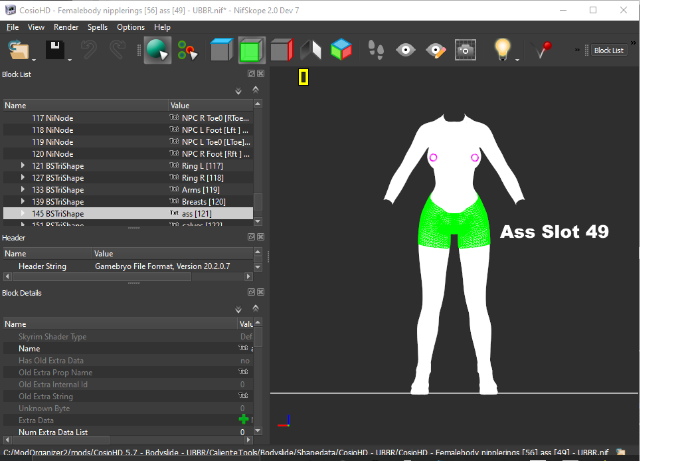Expand the 127 BSTriShape node

point(23,177)
